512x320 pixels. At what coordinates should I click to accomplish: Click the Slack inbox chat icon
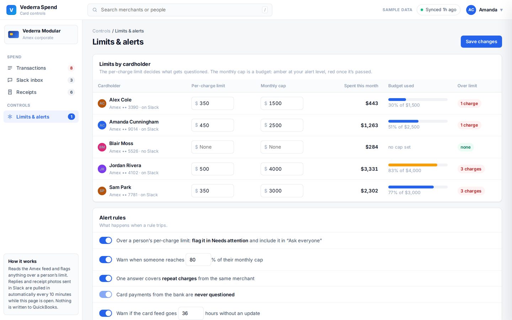[10, 80]
